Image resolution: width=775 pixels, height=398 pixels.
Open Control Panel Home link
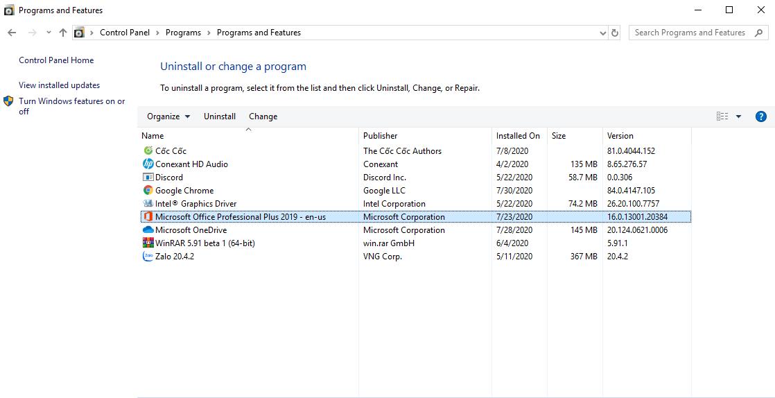click(56, 60)
